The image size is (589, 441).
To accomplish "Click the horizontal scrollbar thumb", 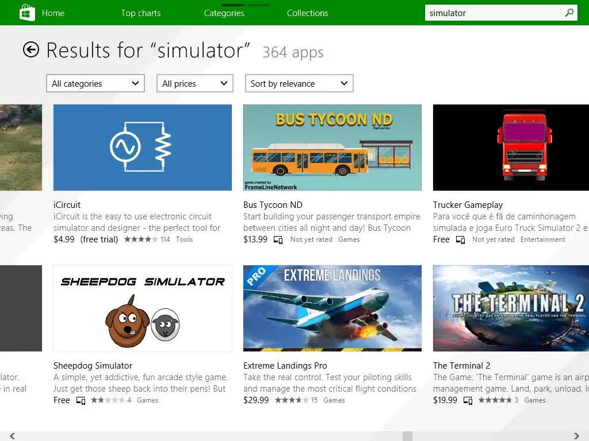I will click(x=407, y=436).
